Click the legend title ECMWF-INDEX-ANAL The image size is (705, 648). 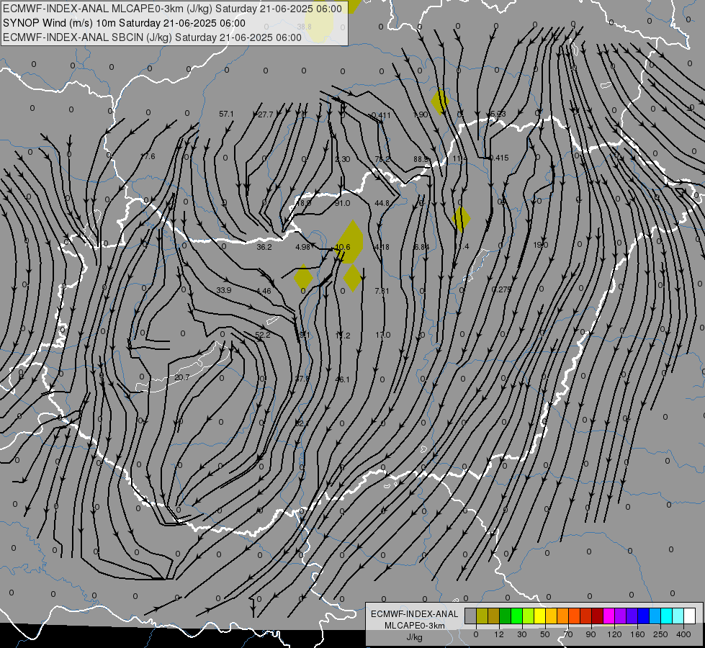(x=414, y=614)
